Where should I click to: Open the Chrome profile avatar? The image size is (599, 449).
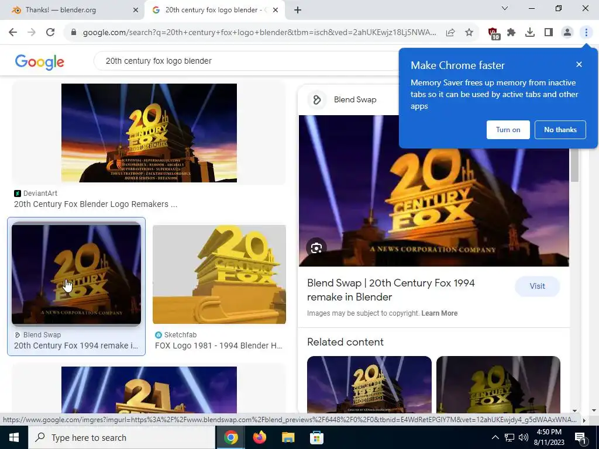point(567,33)
